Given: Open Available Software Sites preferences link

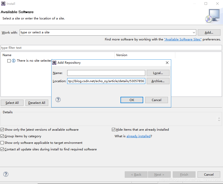Looking at the screenshot, I should coord(183,39).
